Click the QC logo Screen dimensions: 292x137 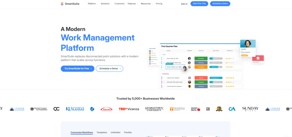click(56, 109)
